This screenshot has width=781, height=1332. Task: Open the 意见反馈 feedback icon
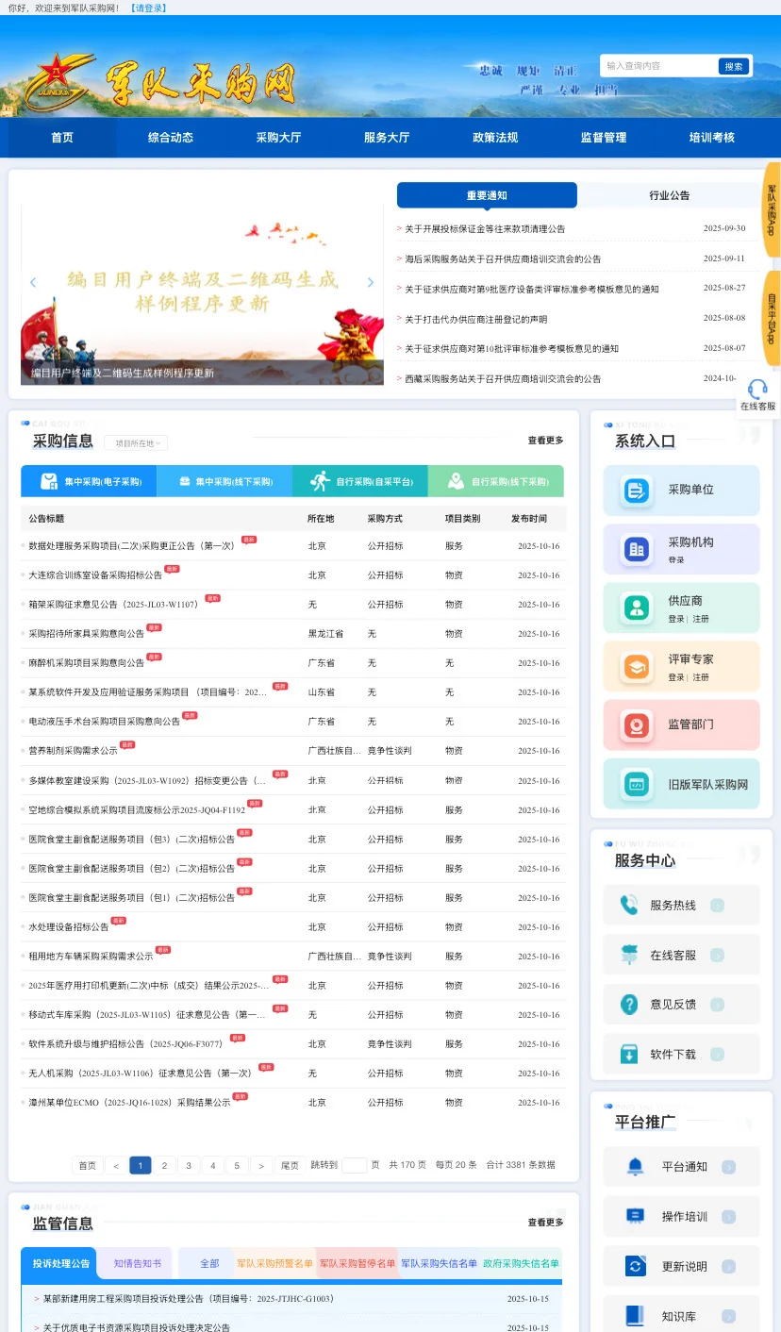pos(630,1003)
